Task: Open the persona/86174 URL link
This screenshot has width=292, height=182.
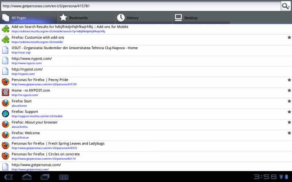Action: click(43, 159)
